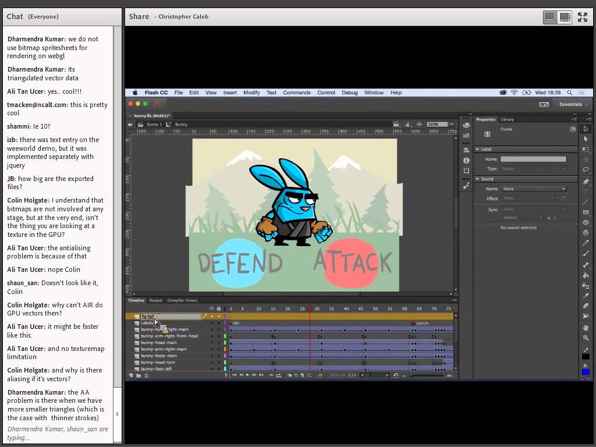
Task: Select the Bone tool
Action: 586,265
